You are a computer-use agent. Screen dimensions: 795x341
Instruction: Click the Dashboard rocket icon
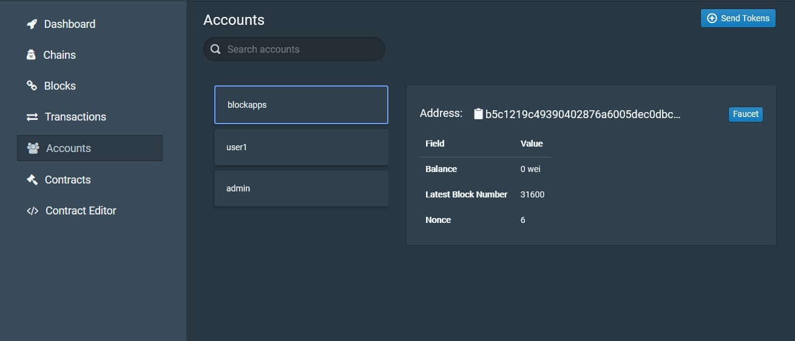click(32, 24)
